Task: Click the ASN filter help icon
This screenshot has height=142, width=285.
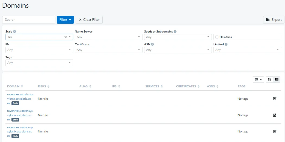Action: (152, 44)
